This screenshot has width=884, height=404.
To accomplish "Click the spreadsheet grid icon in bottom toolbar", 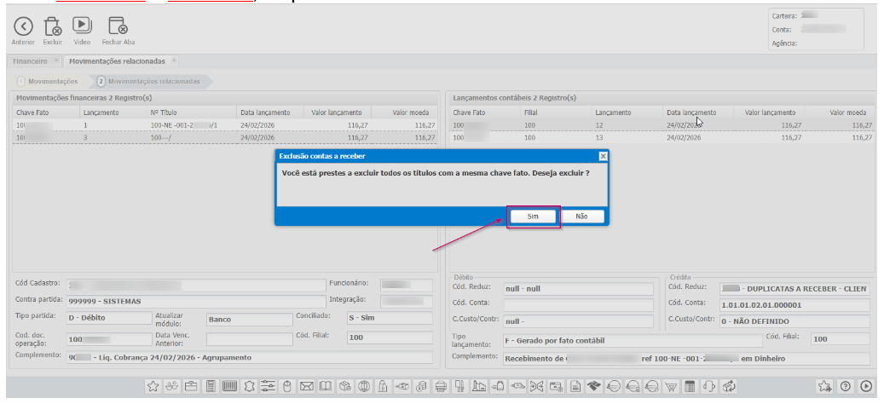I will 690,386.
